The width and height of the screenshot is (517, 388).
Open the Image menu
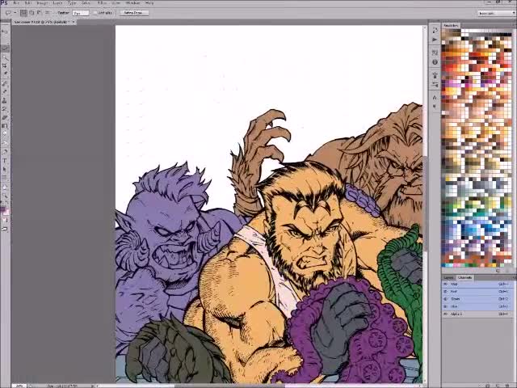click(x=42, y=2)
